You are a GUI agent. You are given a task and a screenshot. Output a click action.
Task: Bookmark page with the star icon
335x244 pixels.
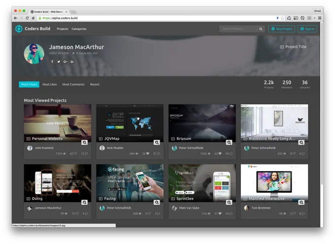click(x=282, y=18)
